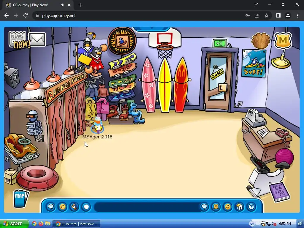Screen dimensions: 304x228
Task: Open the help question mark icon
Action: click(251, 207)
